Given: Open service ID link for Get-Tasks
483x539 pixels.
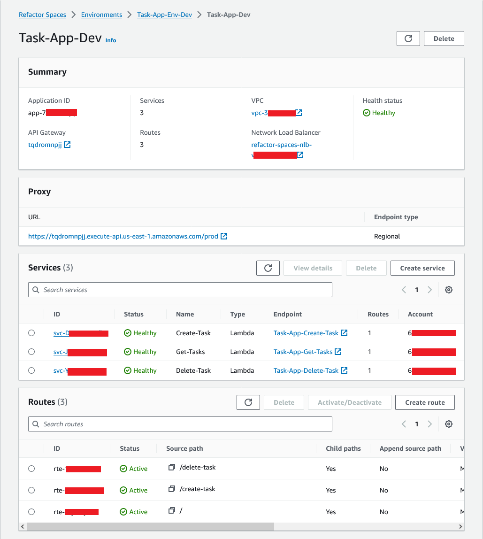Looking at the screenshot, I should pyautogui.click(x=80, y=352).
